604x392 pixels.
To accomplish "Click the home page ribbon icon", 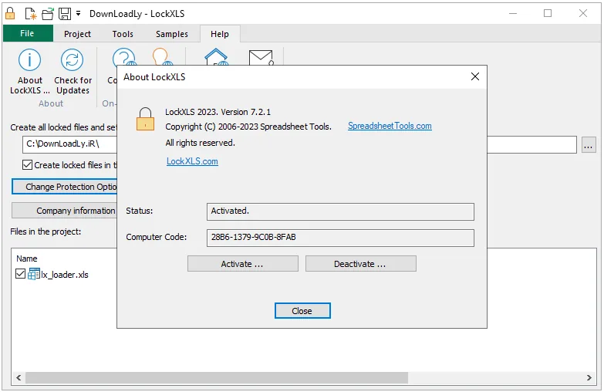I will [216, 56].
